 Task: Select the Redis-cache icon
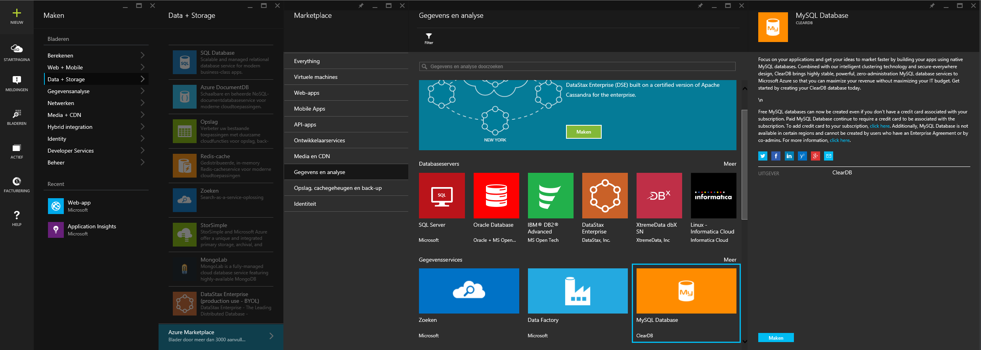click(185, 166)
